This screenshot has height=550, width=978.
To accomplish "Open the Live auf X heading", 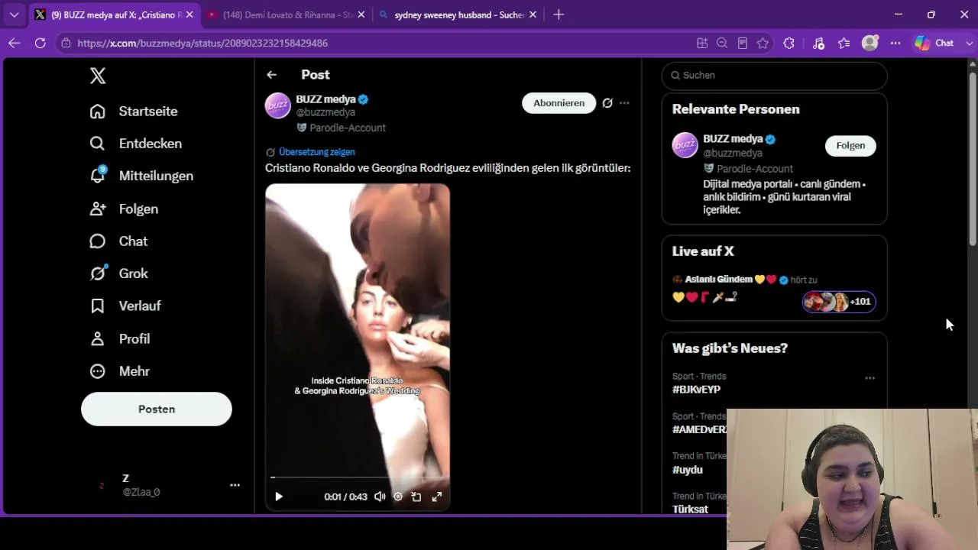I will (x=703, y=251).
